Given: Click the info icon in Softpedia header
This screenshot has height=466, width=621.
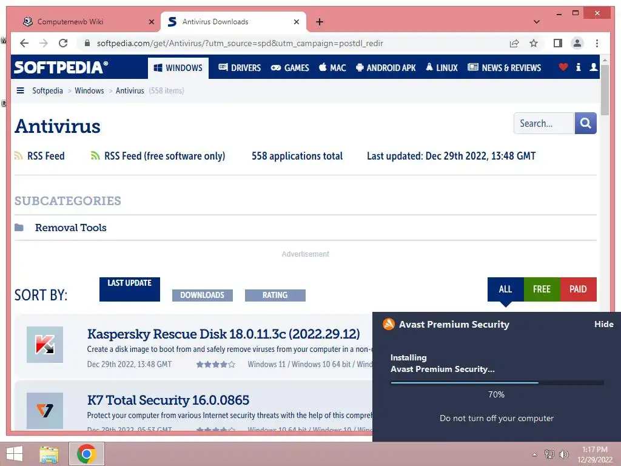Looking at the screenshot, I should (578, 67).
